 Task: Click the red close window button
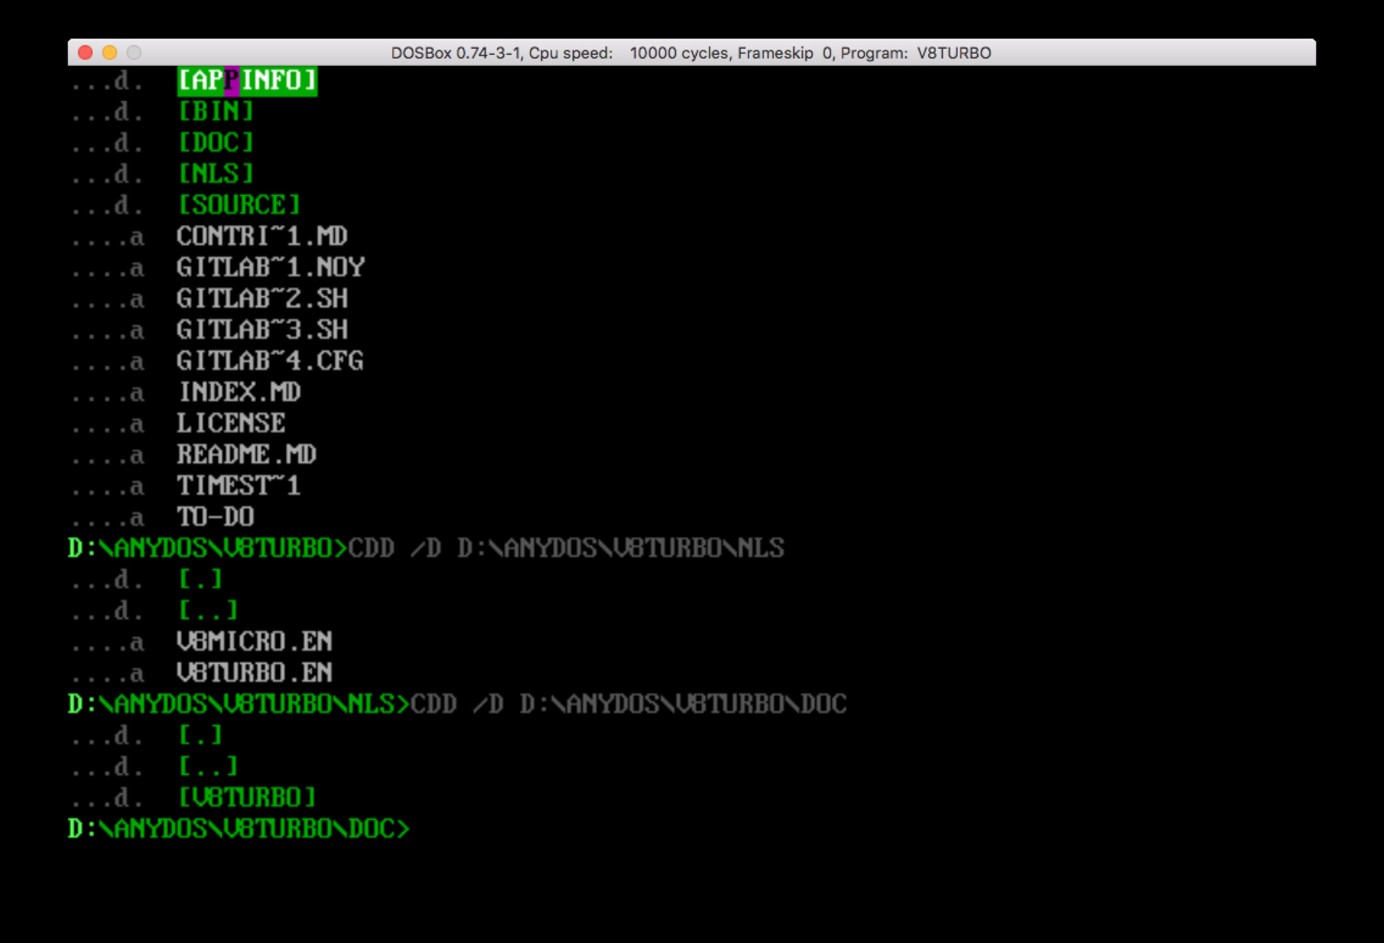click(85, 53)
